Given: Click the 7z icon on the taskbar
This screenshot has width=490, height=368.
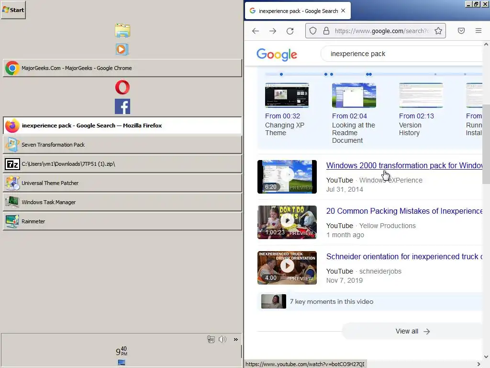Looking at the screenshot, I should tap(12, 164).
